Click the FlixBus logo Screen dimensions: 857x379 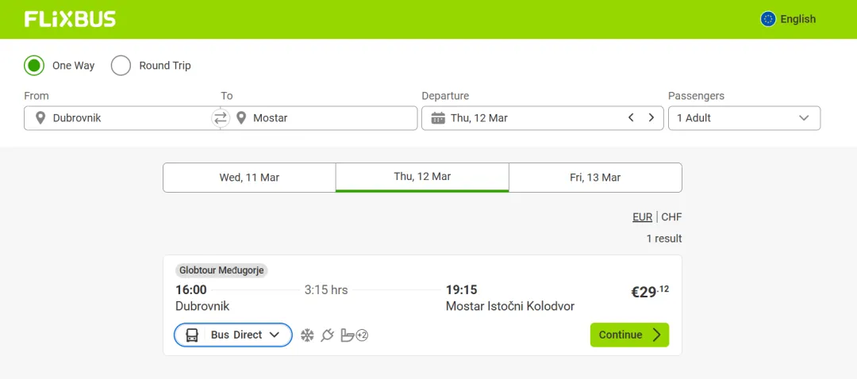click(70, 19)
